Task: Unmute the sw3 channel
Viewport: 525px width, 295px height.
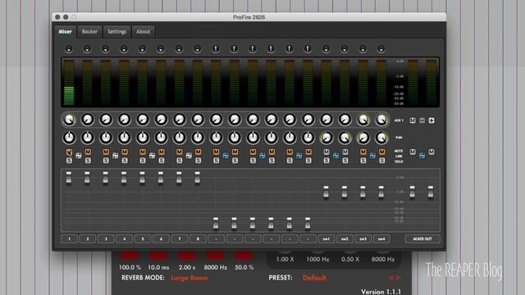Action: click(363, 152)
